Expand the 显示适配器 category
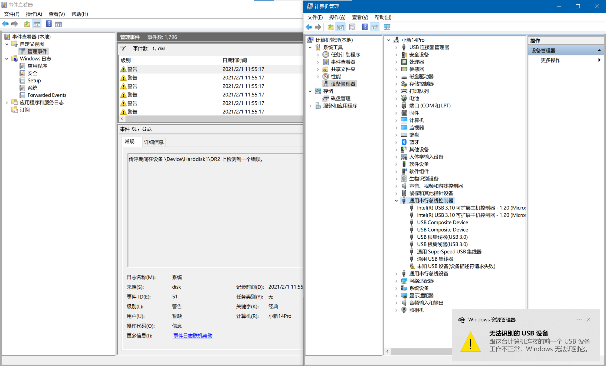Image resolution: width=606 pixels, height=366 pixels. [x=396, y=295]
